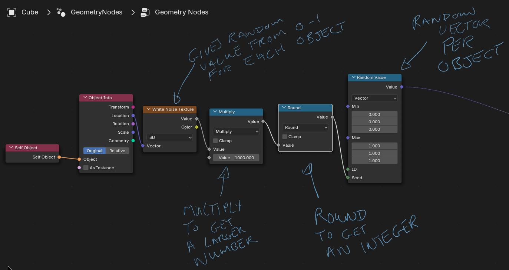
Task: Click the Self Object output socket
Action: 59,157
